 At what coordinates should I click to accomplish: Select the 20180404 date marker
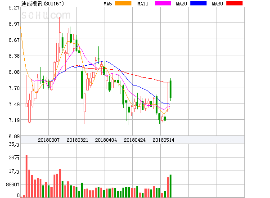tap(106, 140)
